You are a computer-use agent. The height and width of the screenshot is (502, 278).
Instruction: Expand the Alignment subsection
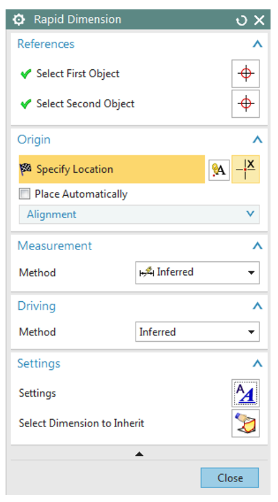pyautogui.click(x=139, y=214)
